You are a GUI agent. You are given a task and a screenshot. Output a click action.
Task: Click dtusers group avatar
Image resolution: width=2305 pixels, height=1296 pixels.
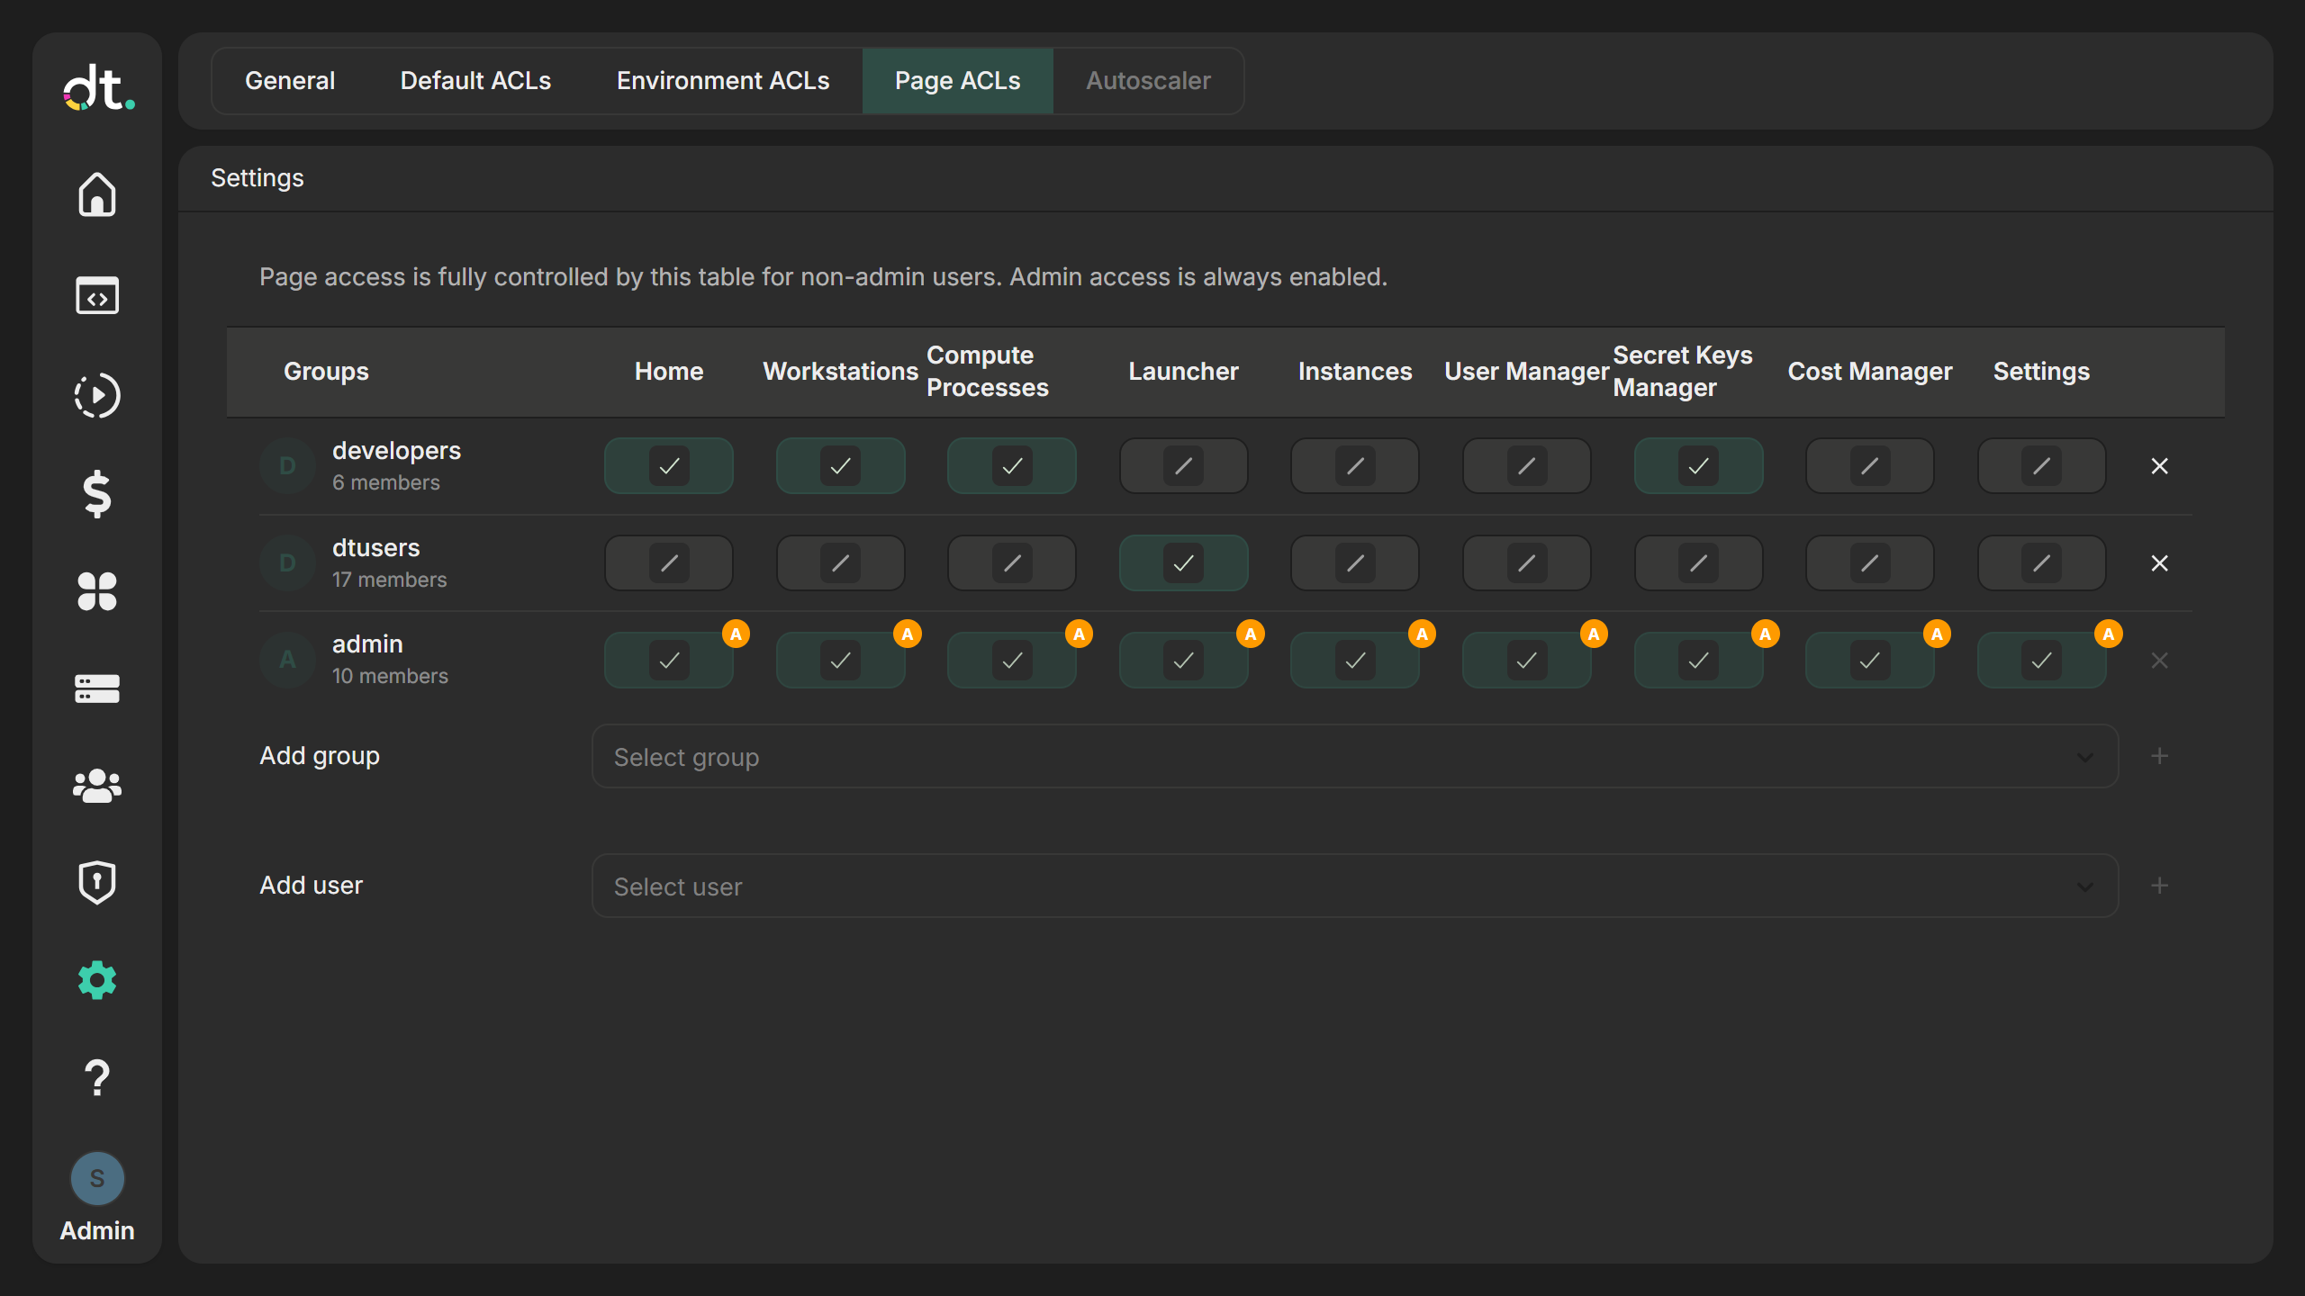[x=287, y=563]
